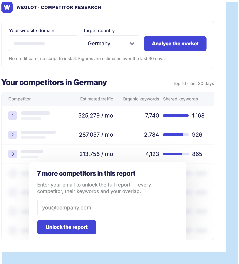The image size is (239, 264).
Task: Select the rank 3 competitor badge
Action: coord(13,154)
